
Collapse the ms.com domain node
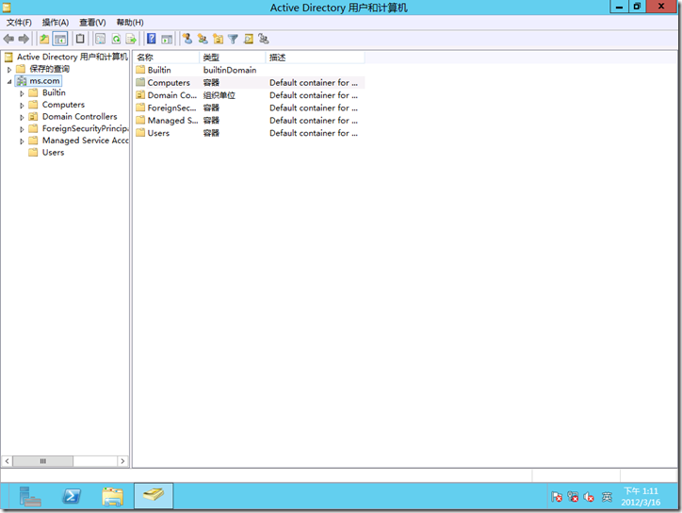pyautogui.click(x=9, y=81)
